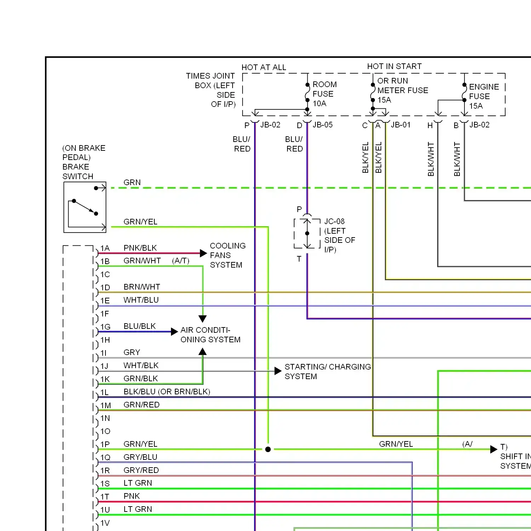This screenshot has width=531, height=531.
Task: Click the (ON BRAKE PEDAL) BRAKE SWITCH text
Action: pyautogui.click(x=84, y=162)
